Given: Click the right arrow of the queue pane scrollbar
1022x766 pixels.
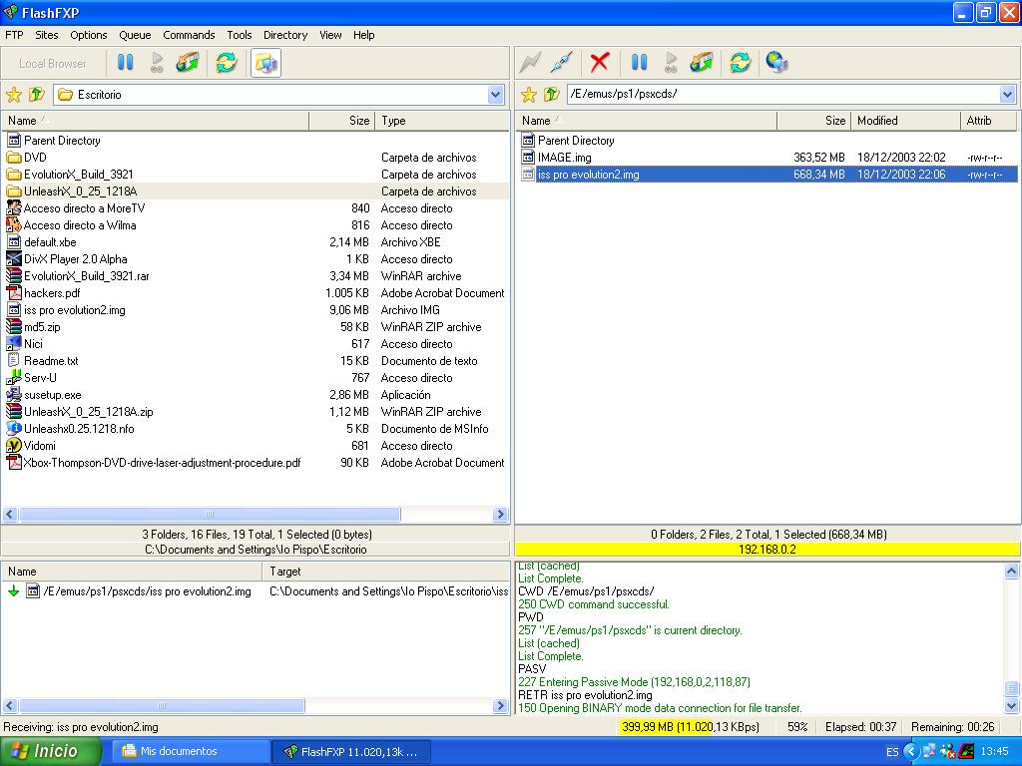Looking at the screenshot, I should [x=501, y=705].
